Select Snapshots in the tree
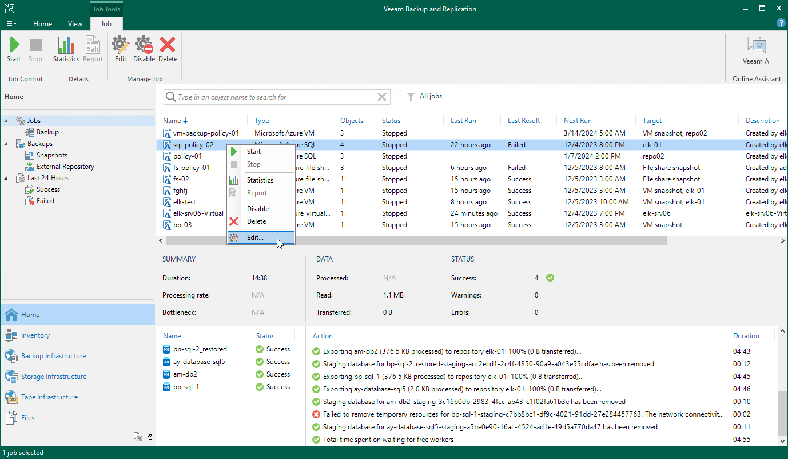 click(x=46, y=155)
